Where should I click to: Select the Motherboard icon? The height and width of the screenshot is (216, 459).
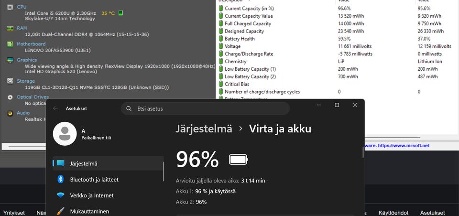10,44
